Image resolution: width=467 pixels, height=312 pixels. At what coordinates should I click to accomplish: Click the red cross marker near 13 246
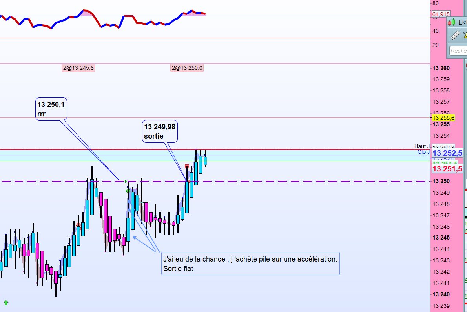coord(78,225)
